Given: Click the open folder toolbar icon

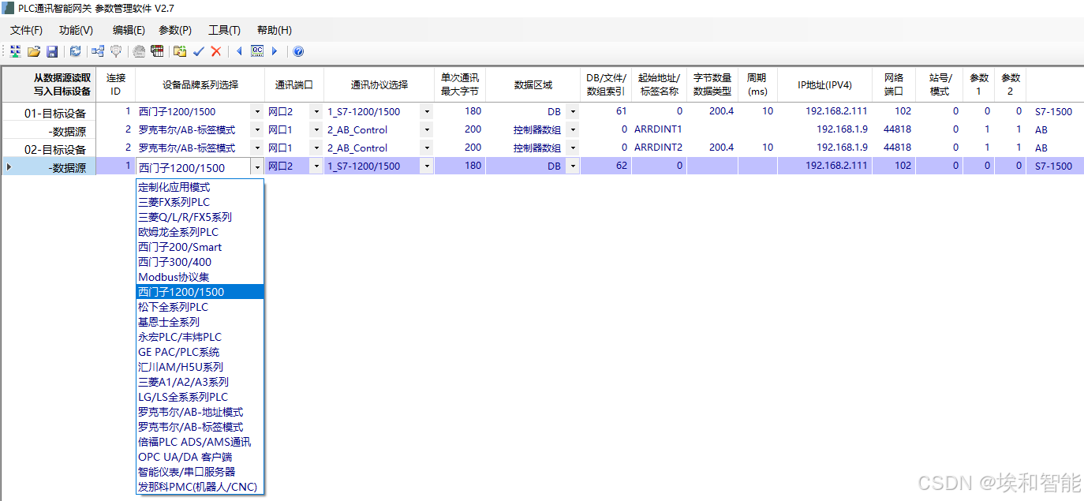Looking at the screenshot, I should tap(34, 51).
